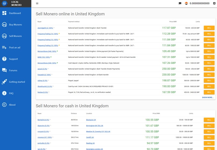The width and height of the screenshot is (217, 150).
Task: Open Monty54 buyer profile link
Action: [43, 120]
